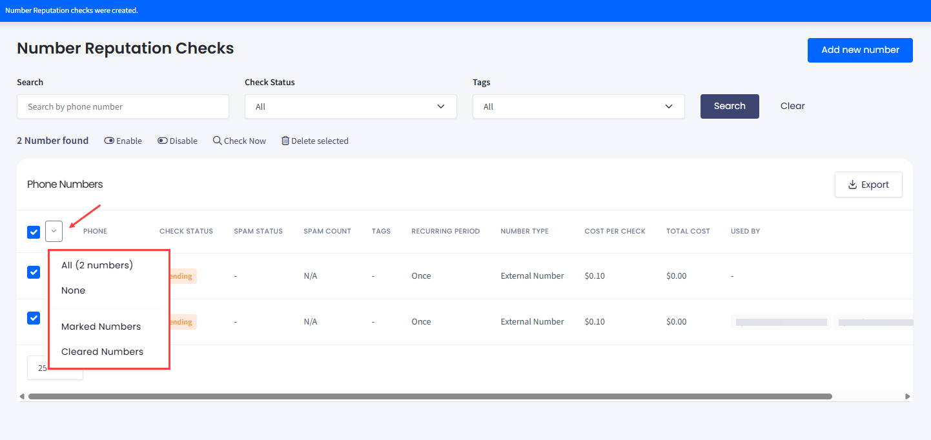Choose Marked Numbers option
This screenshot has width=931, height=440.
tap(101, 326)
